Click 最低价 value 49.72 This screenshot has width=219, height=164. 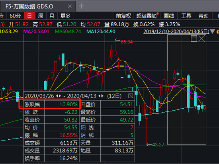[x=127, y=120]
